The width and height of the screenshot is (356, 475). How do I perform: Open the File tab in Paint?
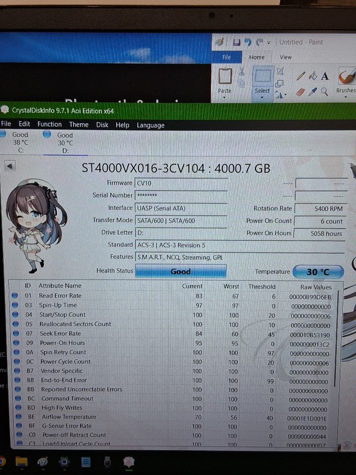(226, 57)
